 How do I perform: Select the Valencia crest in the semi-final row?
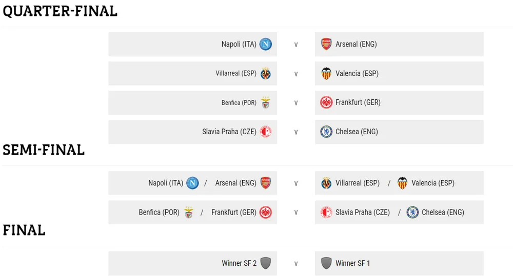[402, 183]
